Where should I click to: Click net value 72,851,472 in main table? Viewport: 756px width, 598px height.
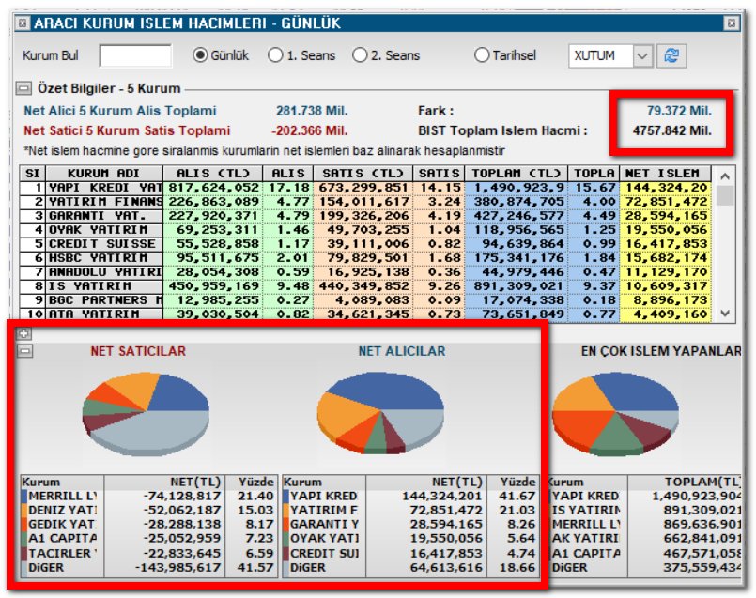[x=667, y=202]
